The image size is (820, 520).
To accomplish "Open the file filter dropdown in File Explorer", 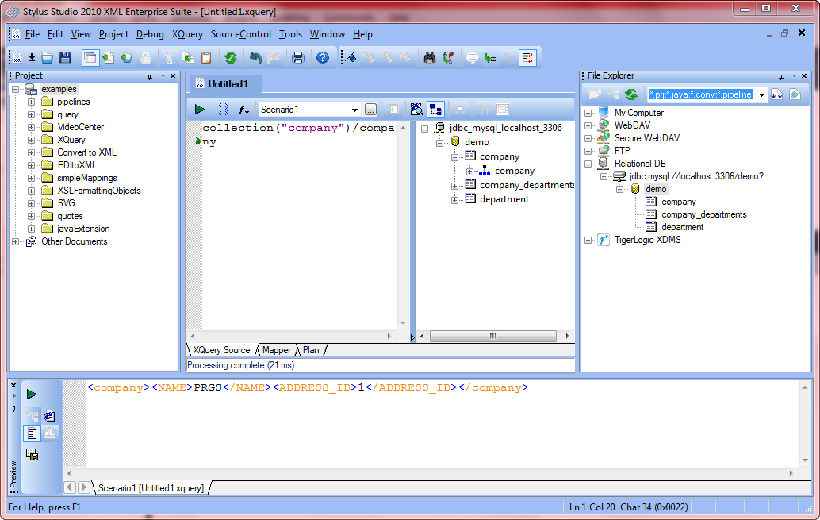I will (761, 94).
